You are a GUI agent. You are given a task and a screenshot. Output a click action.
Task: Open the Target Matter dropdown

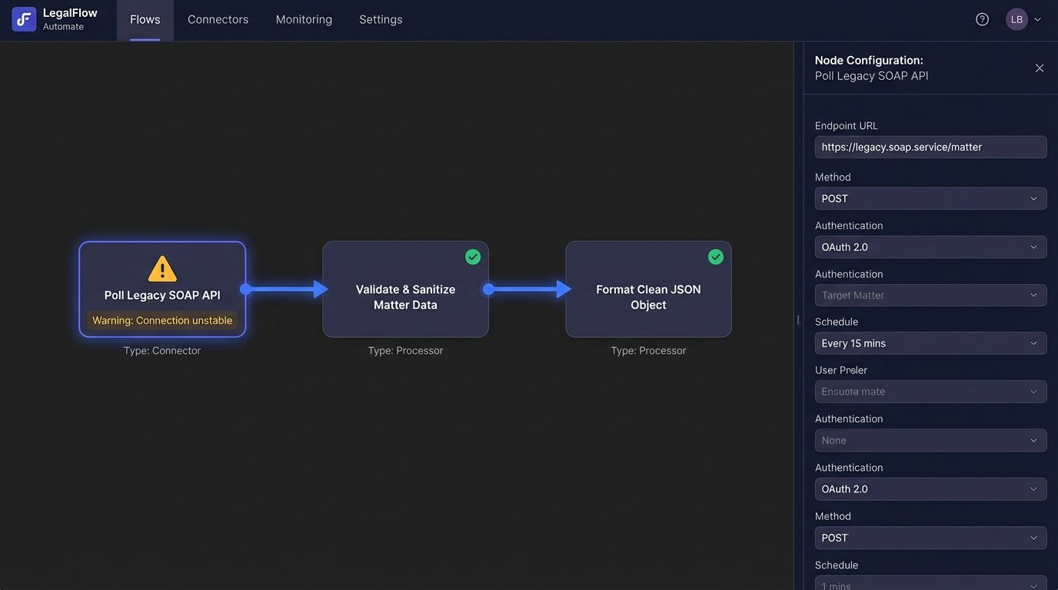click(x=930, y=295)
